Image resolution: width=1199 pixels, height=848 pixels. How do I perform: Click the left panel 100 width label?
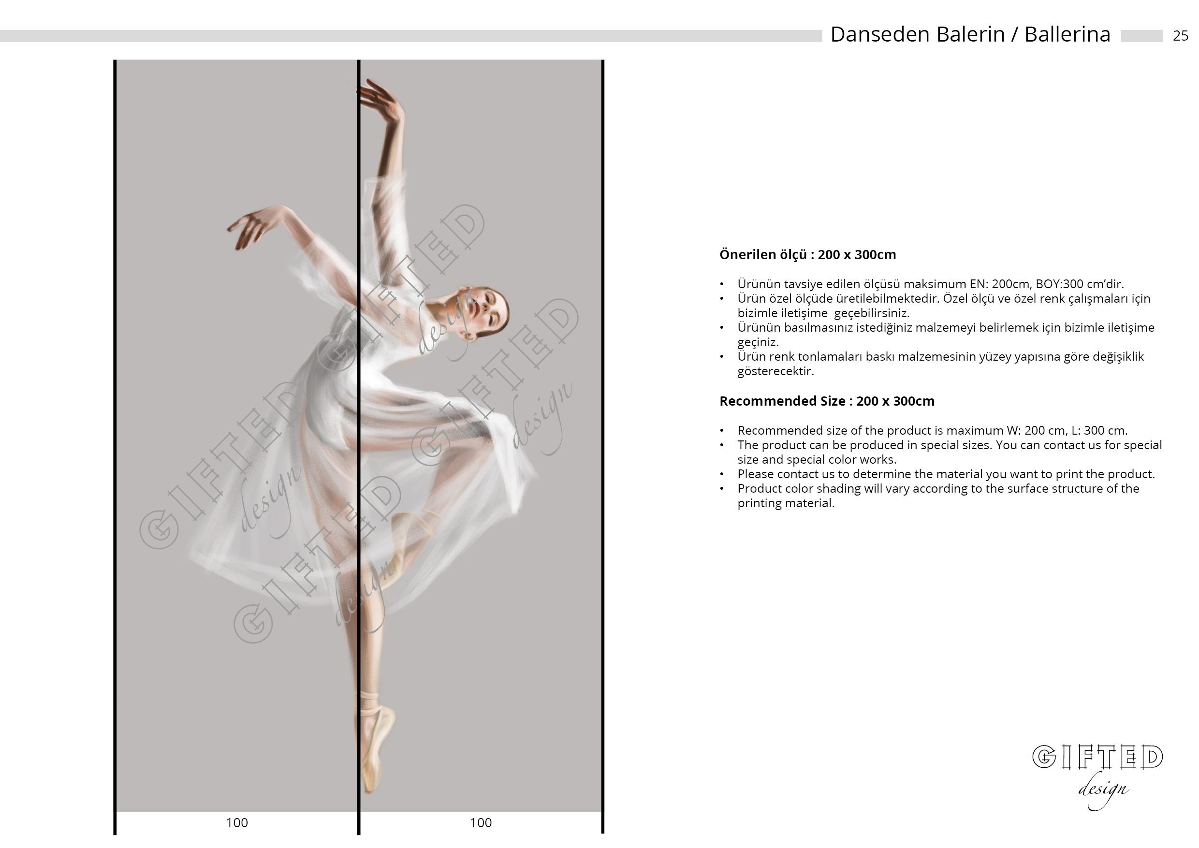[236, 823]
